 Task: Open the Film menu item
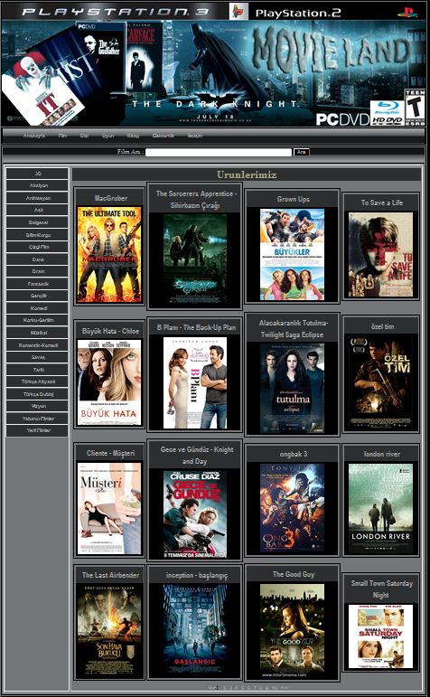pos(62,136)
